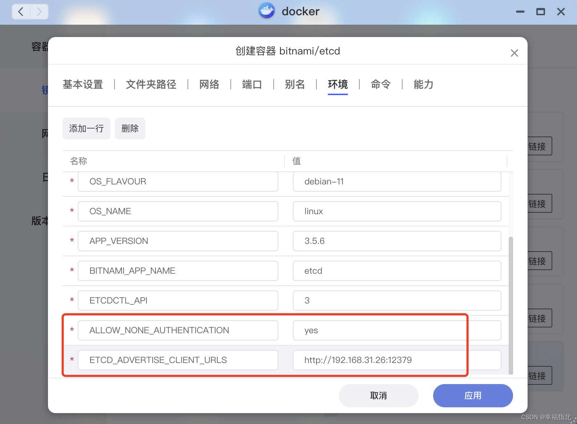Image resolution: width=577 pixels, height=424 pixels.
Task: Go back with the left arrow button
Action: point(21,12)
